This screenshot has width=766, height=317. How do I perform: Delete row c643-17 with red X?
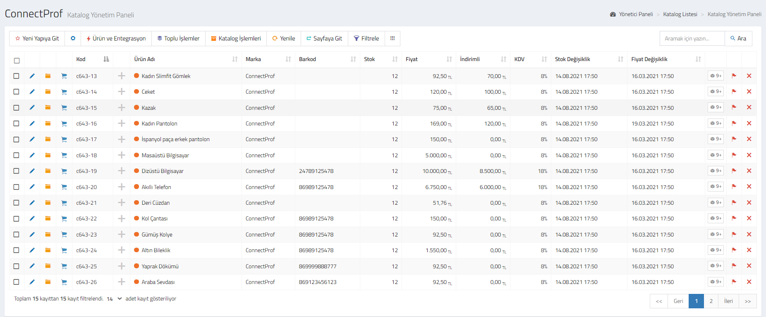click(x=749, y=139)
